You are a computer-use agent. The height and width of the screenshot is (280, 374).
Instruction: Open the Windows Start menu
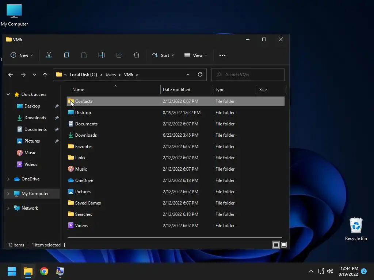tap(12, 271)
